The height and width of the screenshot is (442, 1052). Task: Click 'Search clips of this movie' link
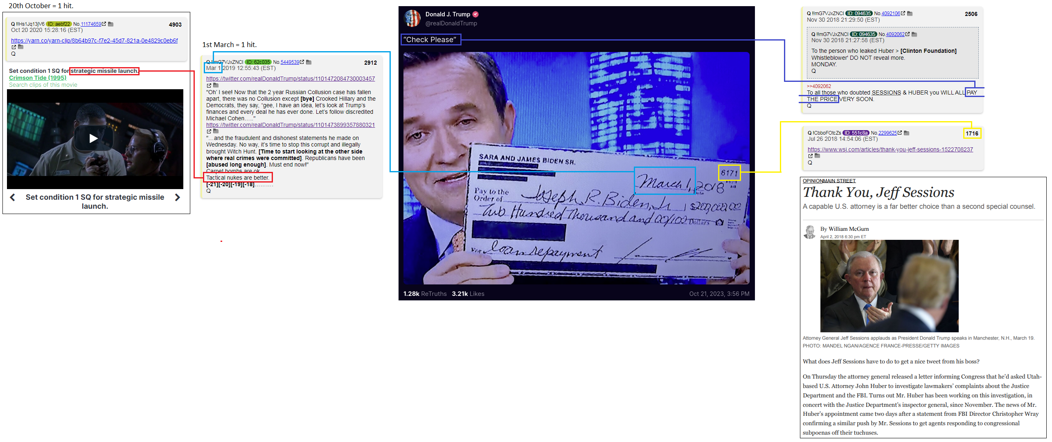pyautogui.click(x=43, y=85)
